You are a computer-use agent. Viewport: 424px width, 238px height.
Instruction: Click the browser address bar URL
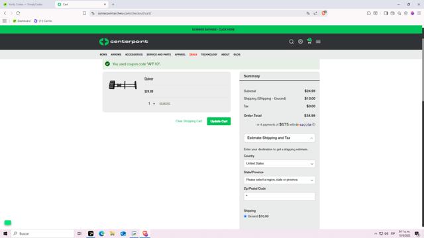point(125,13)
